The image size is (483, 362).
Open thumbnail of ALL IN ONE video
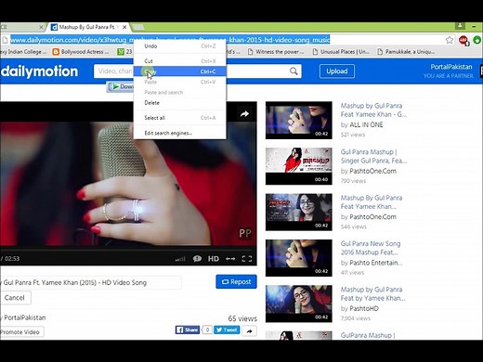[x=299, y=120]
